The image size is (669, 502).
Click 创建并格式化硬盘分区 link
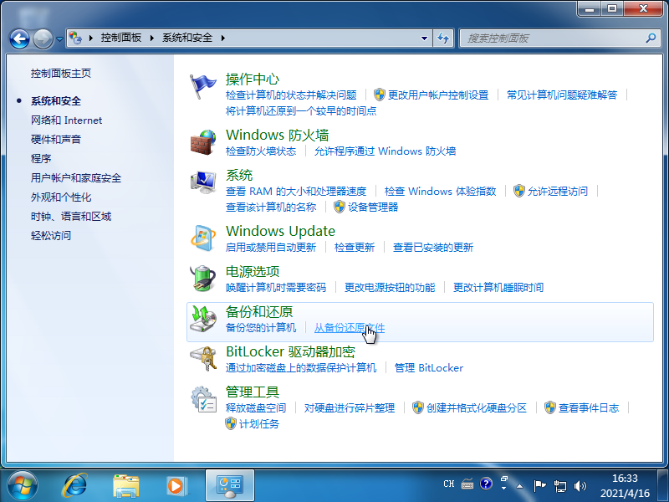point(477,408)
